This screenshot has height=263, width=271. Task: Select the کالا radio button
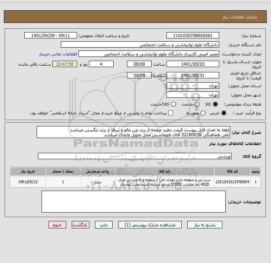tap(215, 104)
